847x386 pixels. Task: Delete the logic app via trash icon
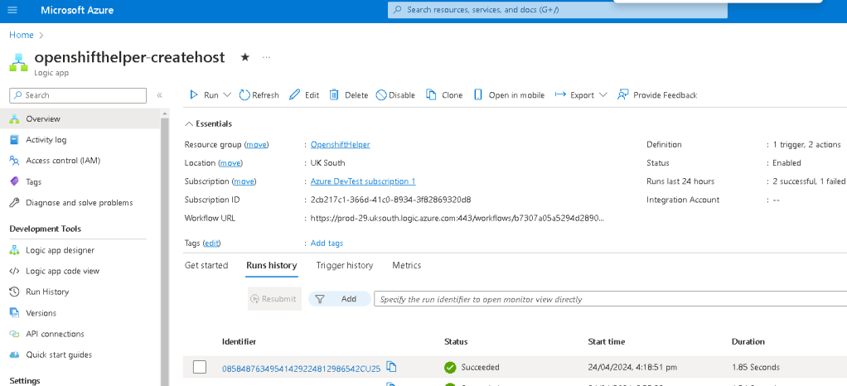pos(348,95)
